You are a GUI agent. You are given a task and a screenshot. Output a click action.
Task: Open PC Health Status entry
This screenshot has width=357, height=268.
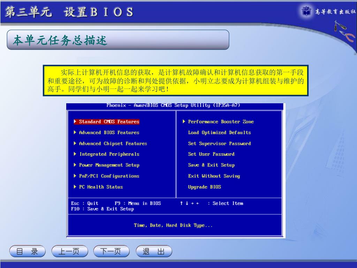101,187
